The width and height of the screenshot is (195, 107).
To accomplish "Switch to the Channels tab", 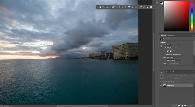I will pos(168,72).
